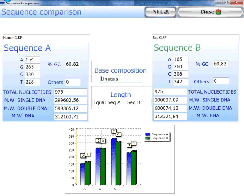Image resolution: width=244 pixels, height=196 pixels.
Task: Click Sequence B total nucleotides field
Action: click(x=170, y=92)
